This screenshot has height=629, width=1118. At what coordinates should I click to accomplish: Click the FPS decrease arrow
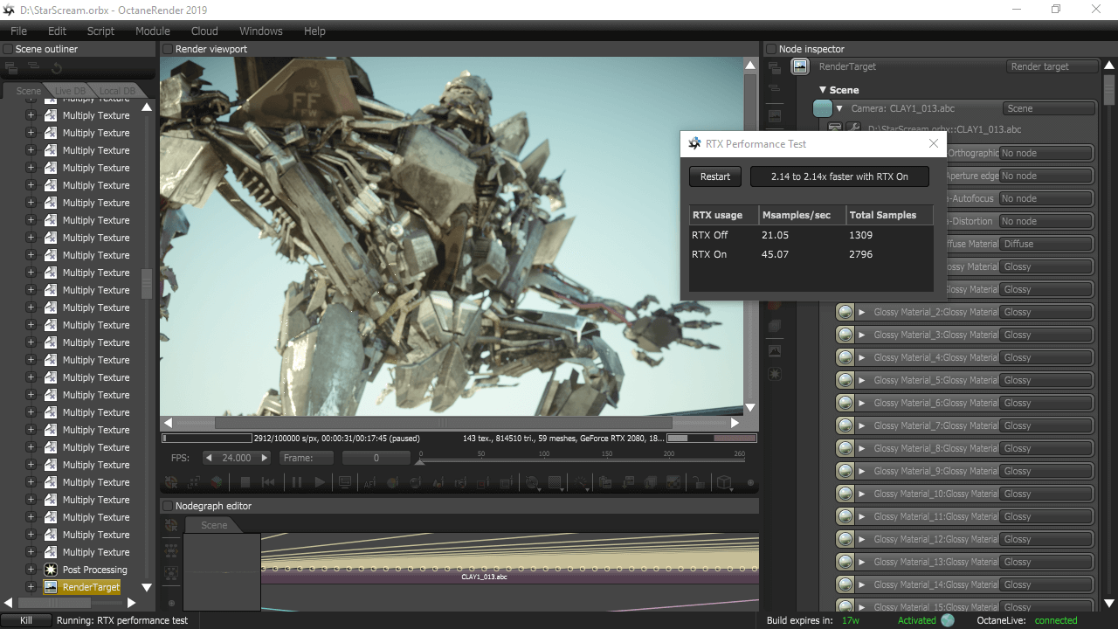click(x=209, y=458)
